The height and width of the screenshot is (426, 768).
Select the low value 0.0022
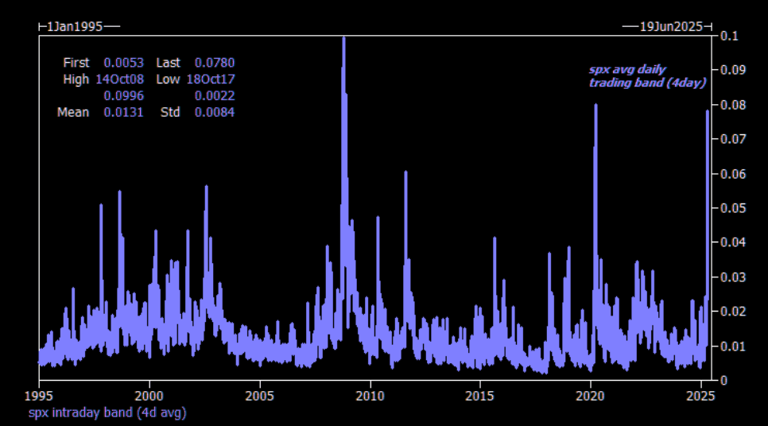pos(215,96)
